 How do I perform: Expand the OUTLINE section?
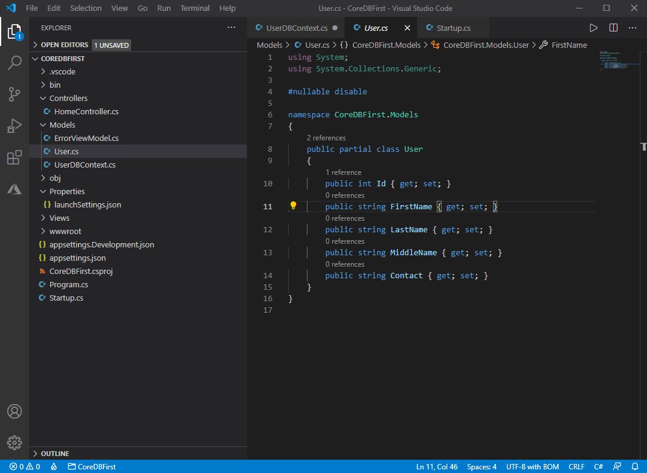(54, 453)
